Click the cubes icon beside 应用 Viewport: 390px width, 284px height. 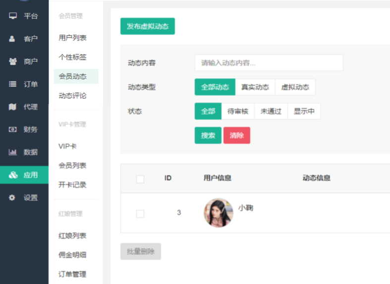click(13, 175)
